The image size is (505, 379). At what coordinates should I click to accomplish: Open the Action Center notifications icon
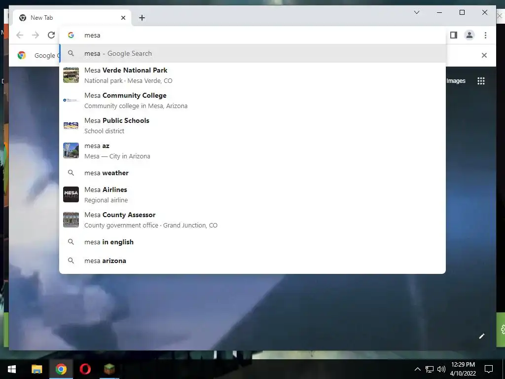click(489, 369)
